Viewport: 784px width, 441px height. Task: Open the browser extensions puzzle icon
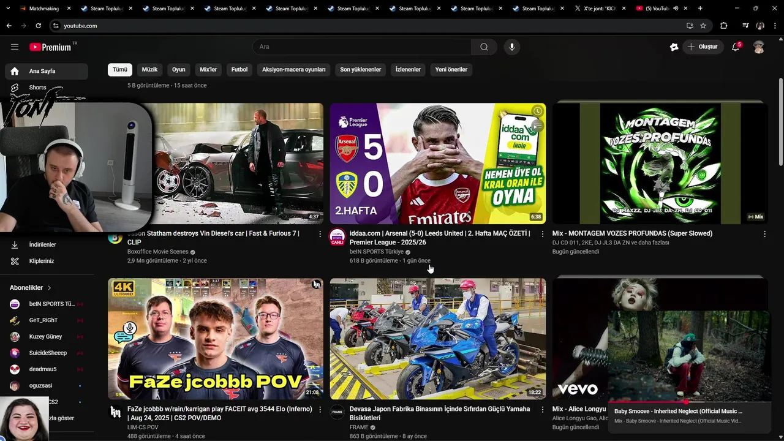(x=723, y=26)
